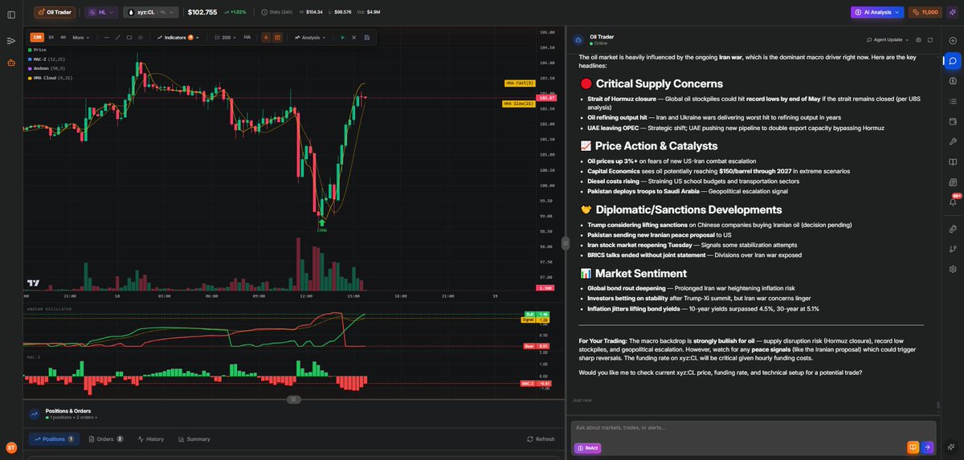Viewport: 964px width, 460px height.
Task: Click the camera icon in chat header
Action: (x=918, y=39)
